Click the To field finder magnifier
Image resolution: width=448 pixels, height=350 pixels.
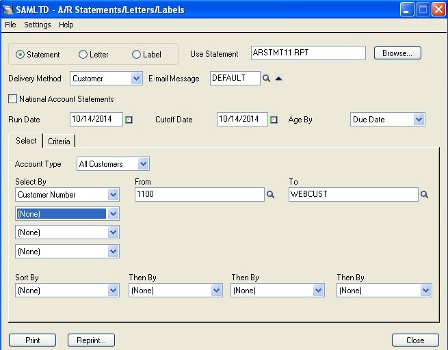tap(424, 195)
